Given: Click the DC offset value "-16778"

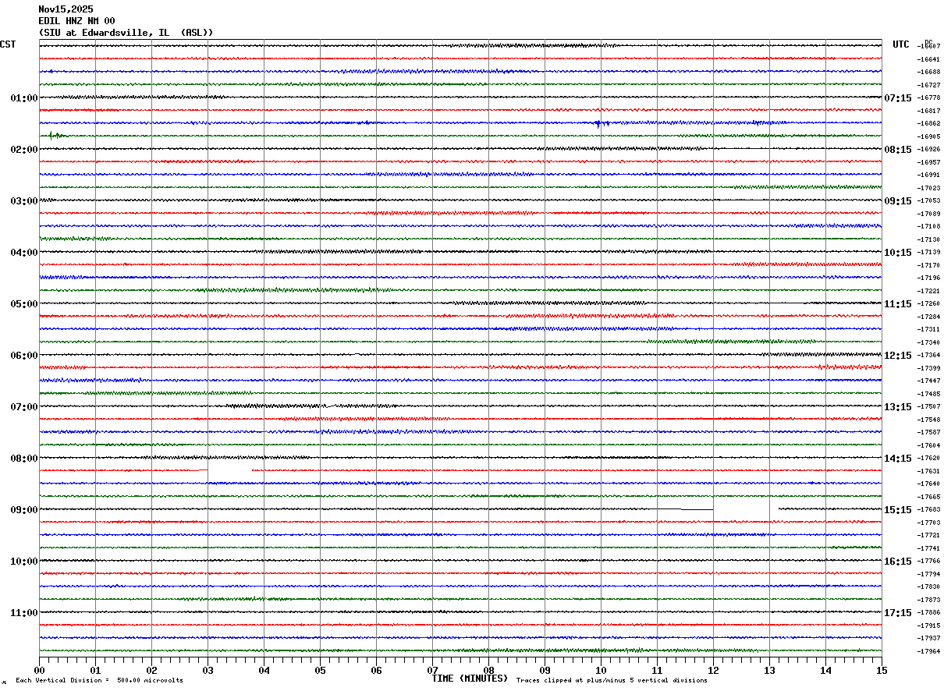Looking at the screenshot, I should pyautogui.click(x=929, y=97).
